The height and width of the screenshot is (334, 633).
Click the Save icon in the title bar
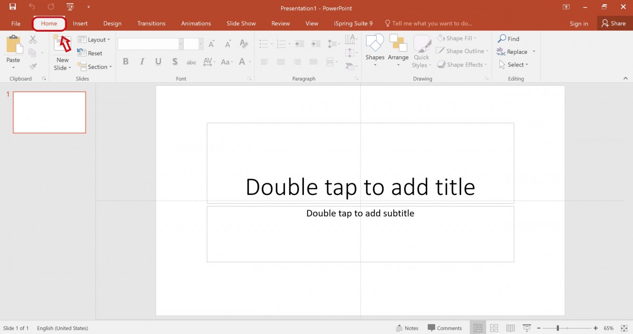coord(13,7)
